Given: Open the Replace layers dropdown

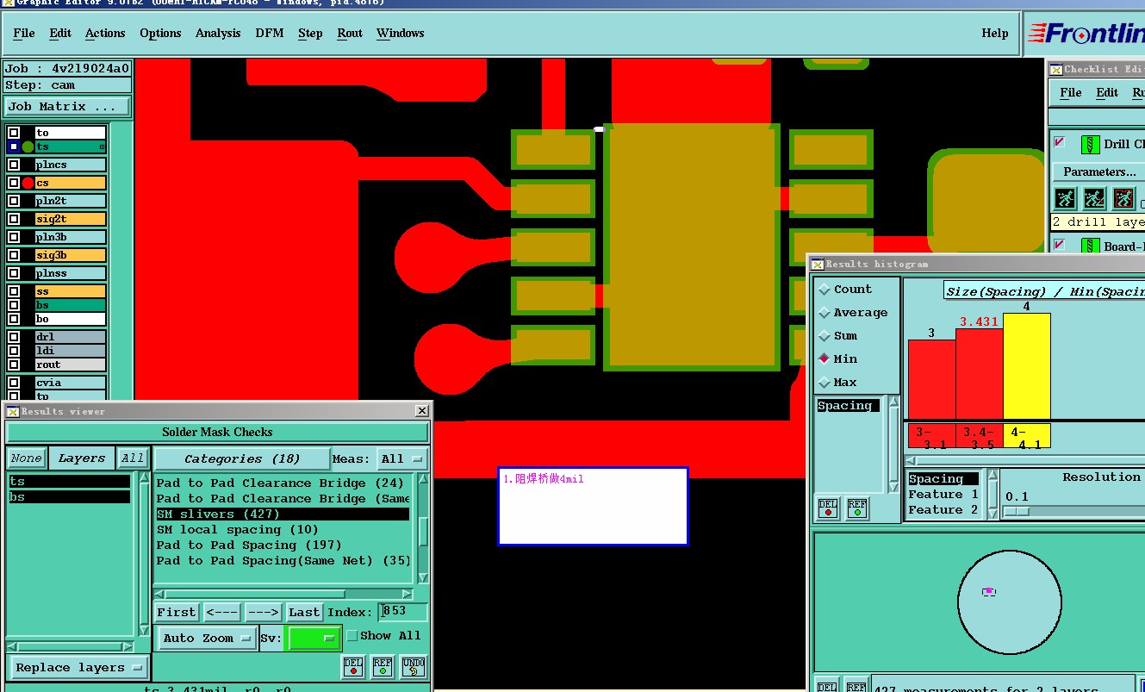Looking at the screenshot, I should pos(79,668).
